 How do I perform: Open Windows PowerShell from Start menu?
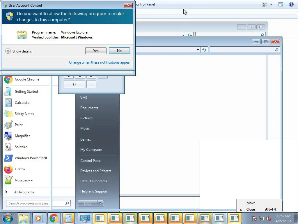coord(26,158)
